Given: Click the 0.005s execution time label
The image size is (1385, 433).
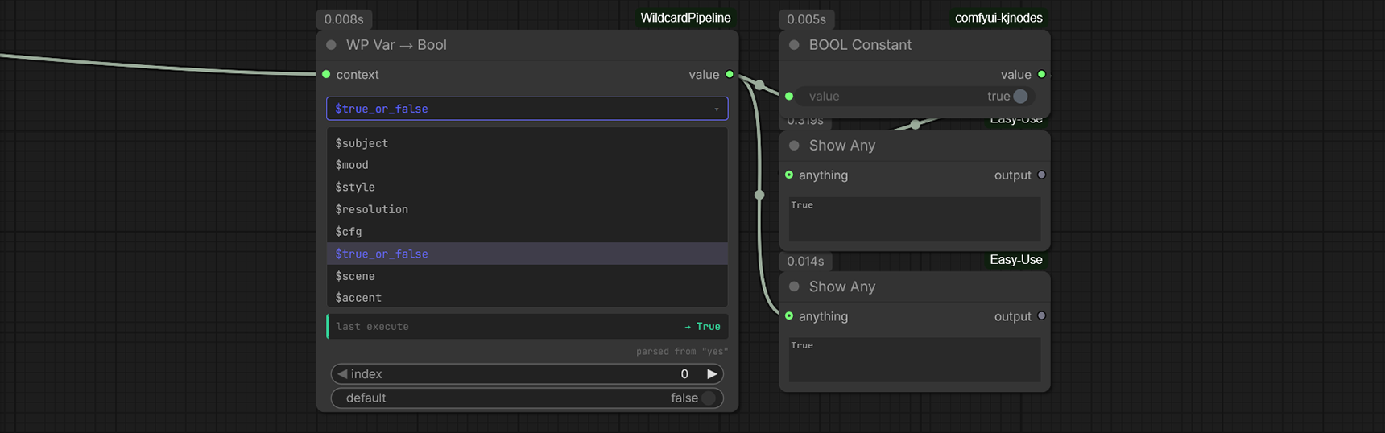Looking at the screenshot, I should [x=806, y=19].
